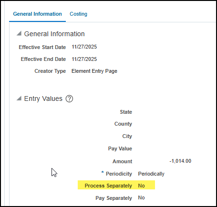Collapse the General Information section

click(19, 33)
